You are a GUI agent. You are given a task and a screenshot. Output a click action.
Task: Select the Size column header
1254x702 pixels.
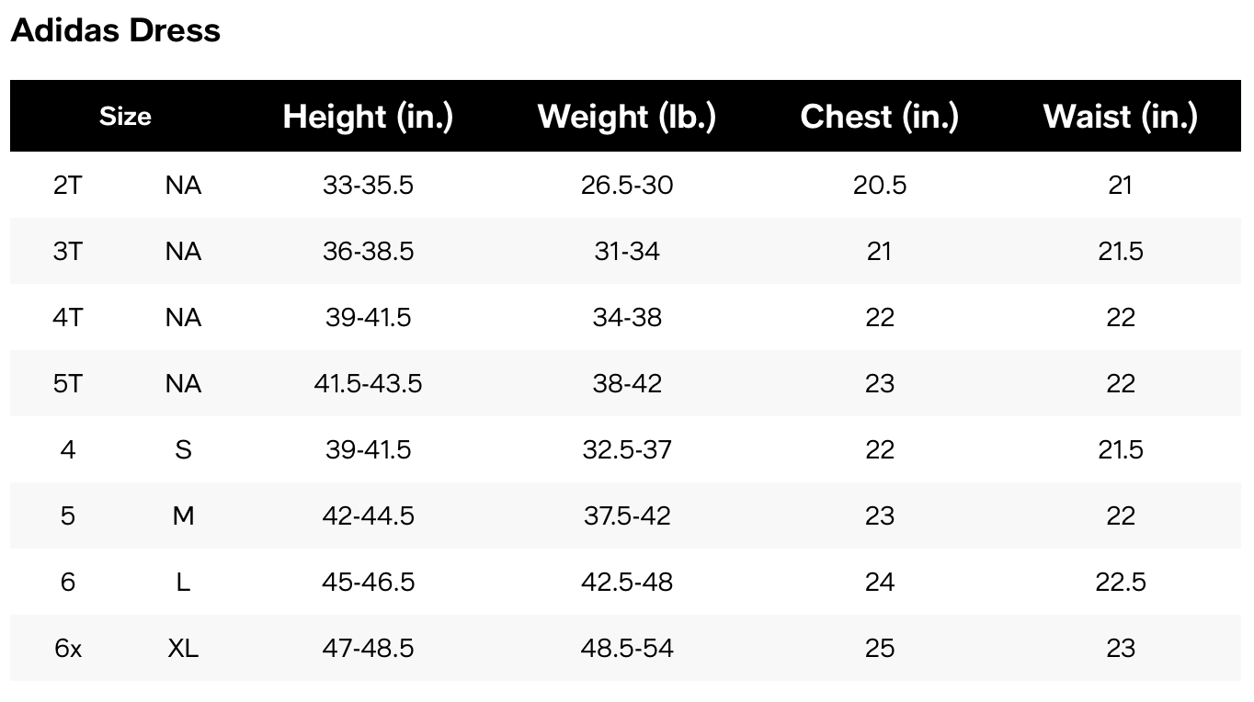tap(125, 117)
